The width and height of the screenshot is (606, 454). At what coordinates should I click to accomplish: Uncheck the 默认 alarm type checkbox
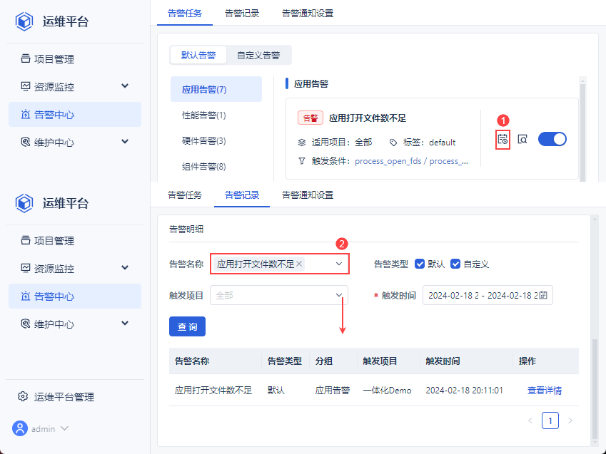420,264
